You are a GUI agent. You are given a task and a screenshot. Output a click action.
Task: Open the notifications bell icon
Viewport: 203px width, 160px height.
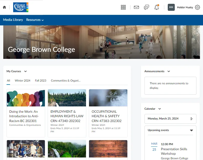[x=157, y=7]
